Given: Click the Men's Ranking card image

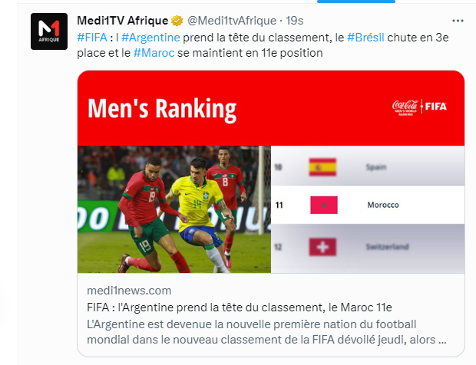Looking at the screenshot, I should [x=271, y=172].
